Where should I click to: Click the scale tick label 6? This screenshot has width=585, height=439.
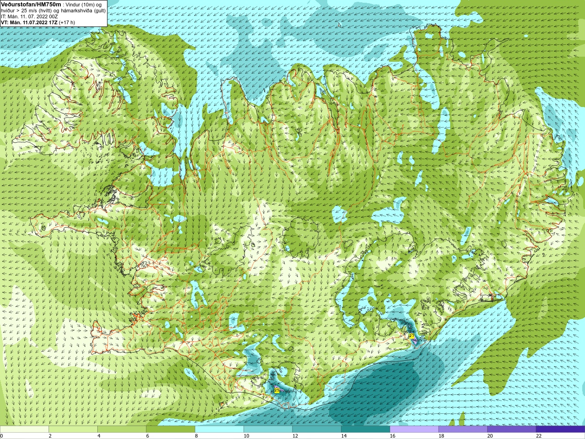tap(148, 436)
